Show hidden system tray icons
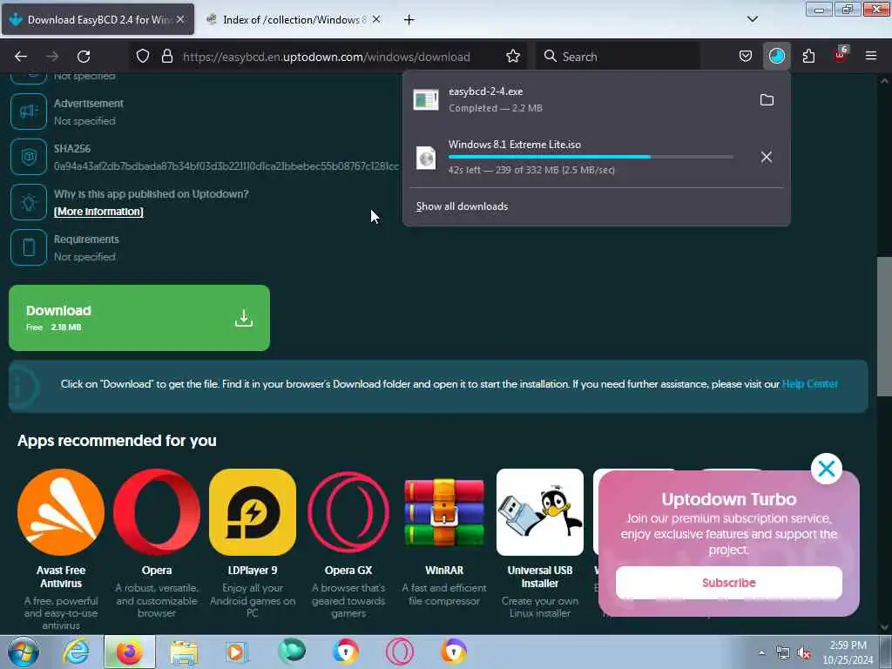 click(x=761, y=652)
